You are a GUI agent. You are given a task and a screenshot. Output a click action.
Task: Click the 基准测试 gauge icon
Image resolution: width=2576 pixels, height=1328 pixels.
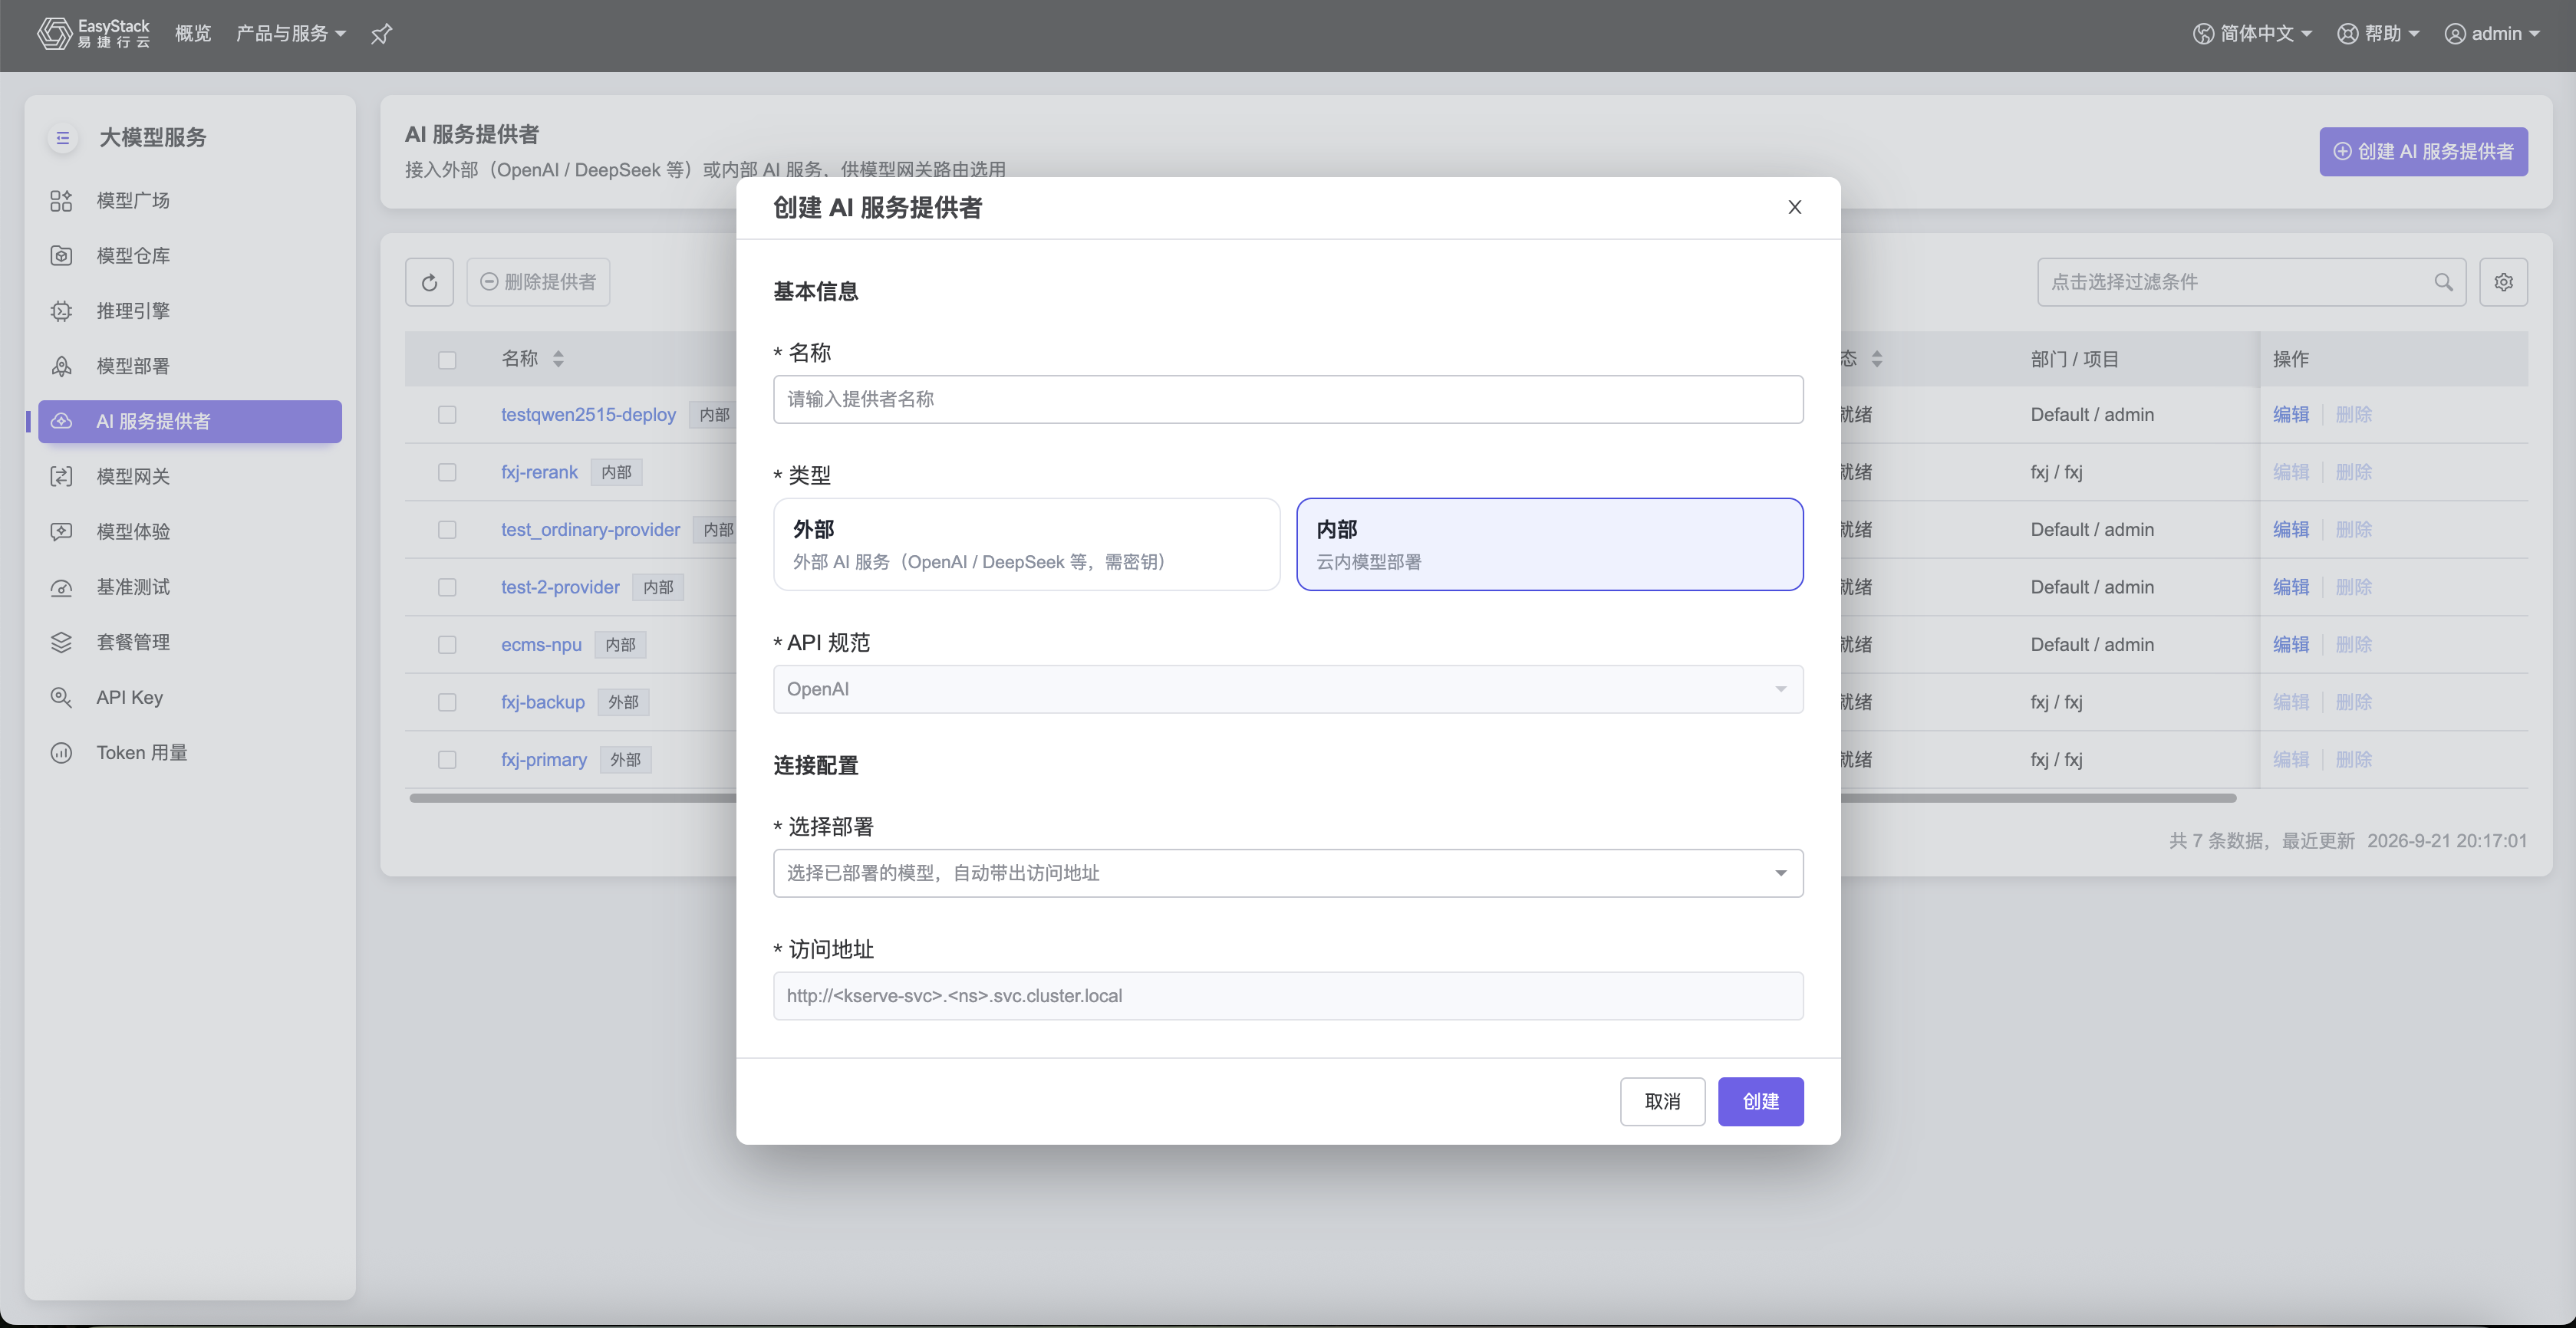(61, 587)
